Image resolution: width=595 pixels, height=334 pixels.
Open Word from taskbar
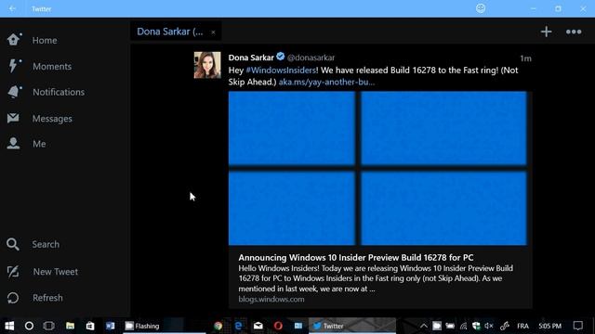[x=110, y=326]
